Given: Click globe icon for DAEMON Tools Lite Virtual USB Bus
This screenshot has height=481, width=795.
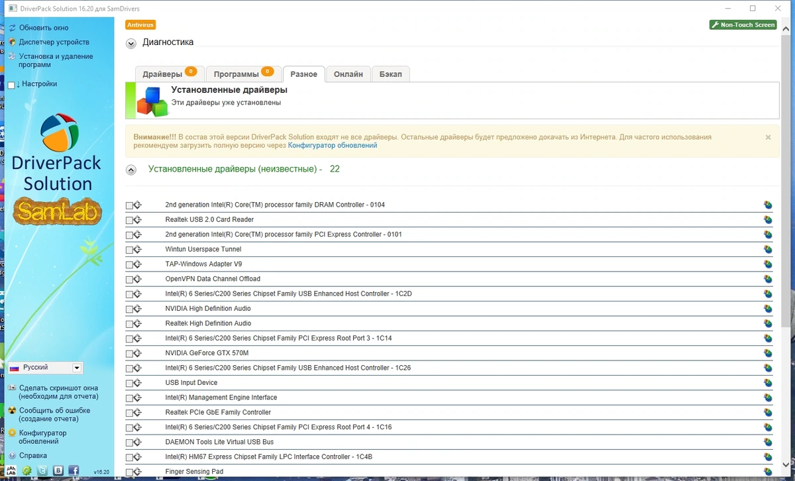Looking at the screenshot, I should pos(768,442).
